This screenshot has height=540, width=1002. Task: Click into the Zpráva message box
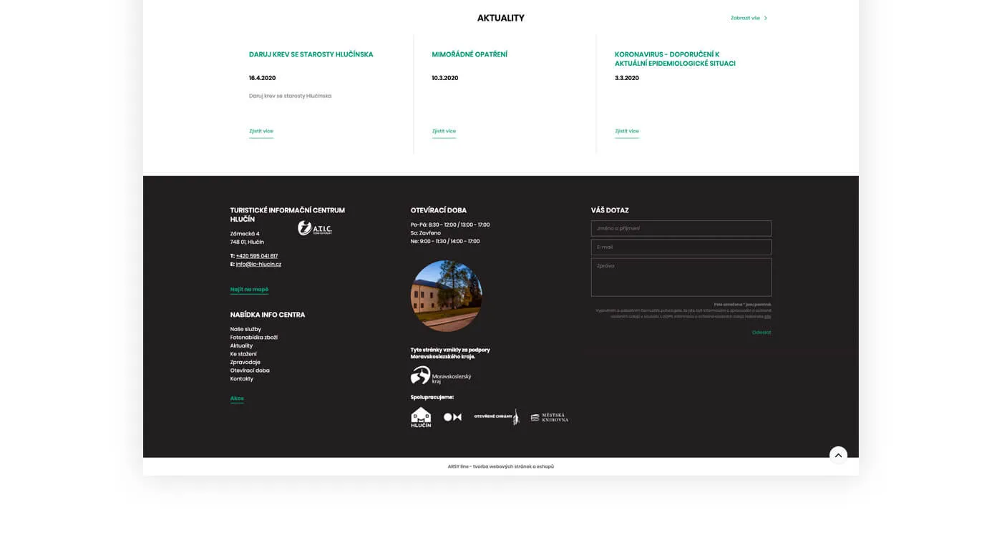pyautogui.click(x=681, y=277)
